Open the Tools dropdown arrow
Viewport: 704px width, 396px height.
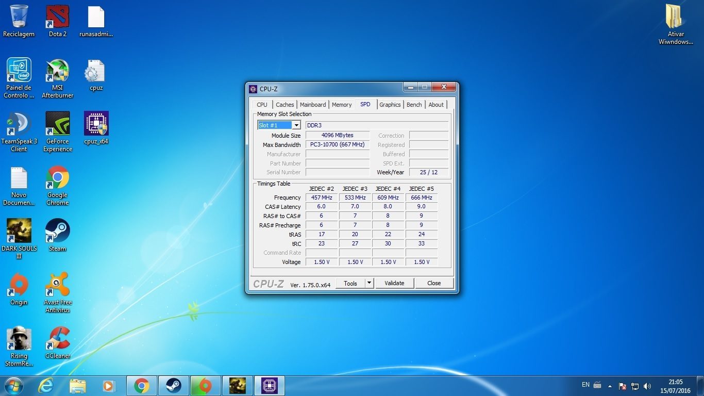pos(369,283)
